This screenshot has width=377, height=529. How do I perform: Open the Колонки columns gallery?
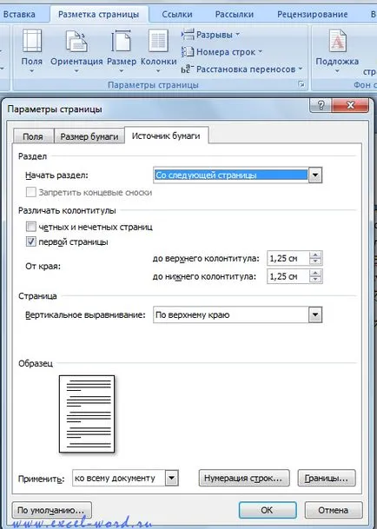pyautogui.click(x=158, y=50)
